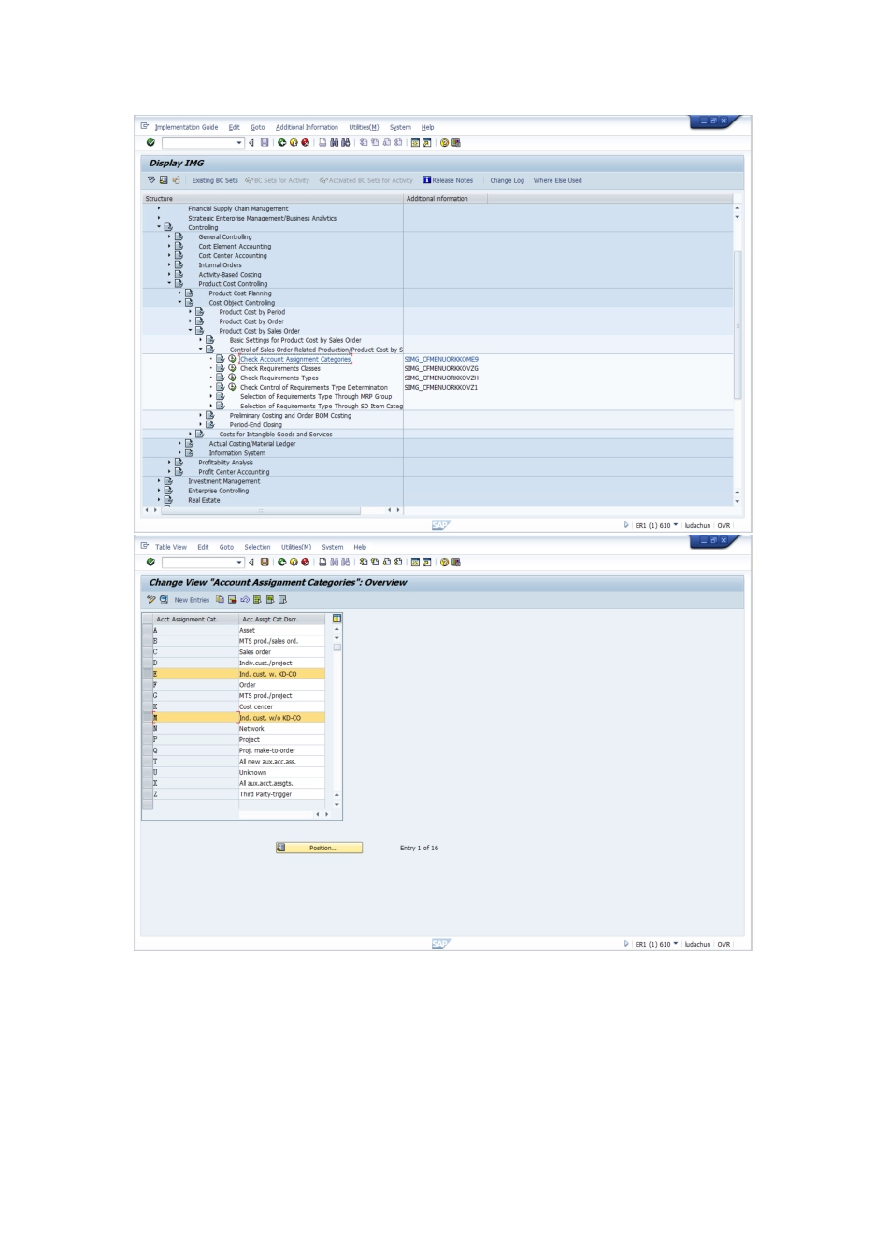Open the Selection menu in Table View window
Image resolution: width=888 pixels, height=1256 pixels.
(257, 547)
